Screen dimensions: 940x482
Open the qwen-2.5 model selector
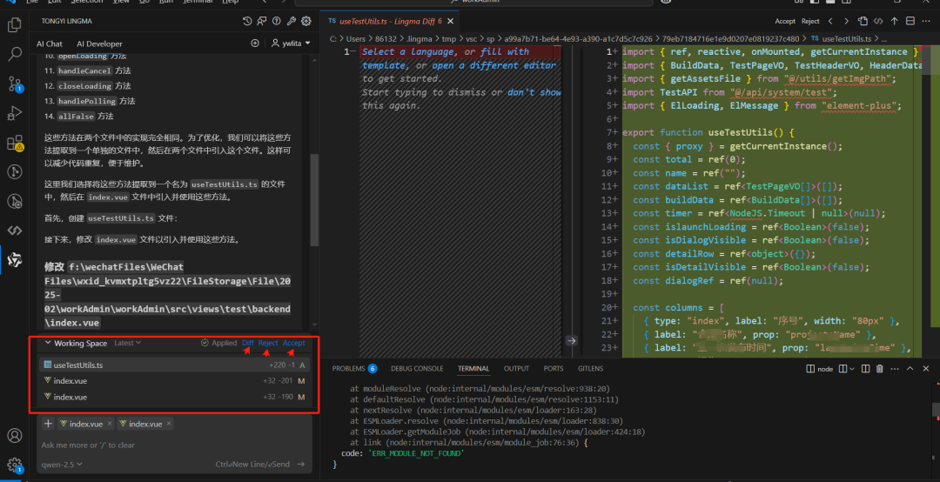(x=62, y=464)
